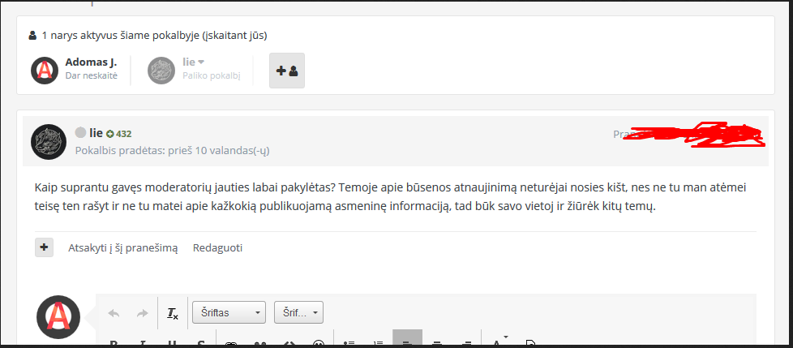Open the Šrif... font size dropdown
The image size is (793, 348).
click(x=298, y=312)
